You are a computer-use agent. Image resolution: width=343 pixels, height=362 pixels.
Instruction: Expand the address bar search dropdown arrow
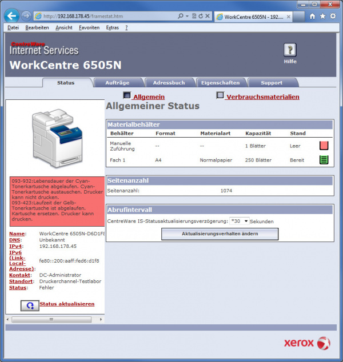click(x=188, y=17)
